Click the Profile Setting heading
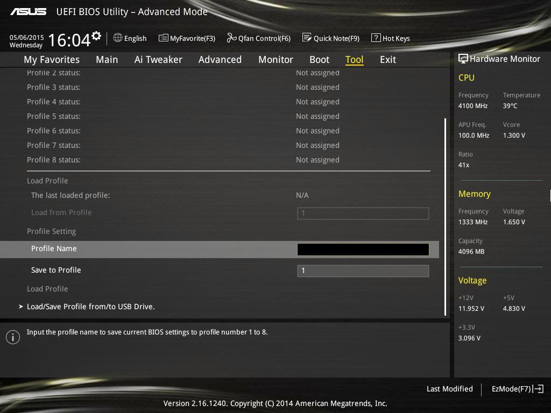Image resolution: width=551 pixels, height=413 pixels. 51,231
